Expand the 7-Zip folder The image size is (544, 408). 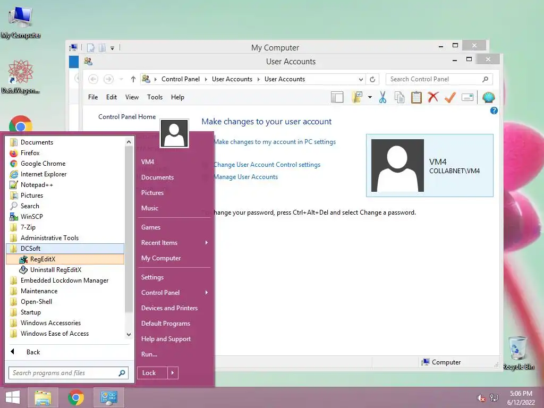coord(65,227)
